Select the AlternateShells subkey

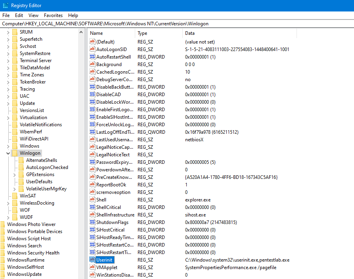(x=41, y=160)
